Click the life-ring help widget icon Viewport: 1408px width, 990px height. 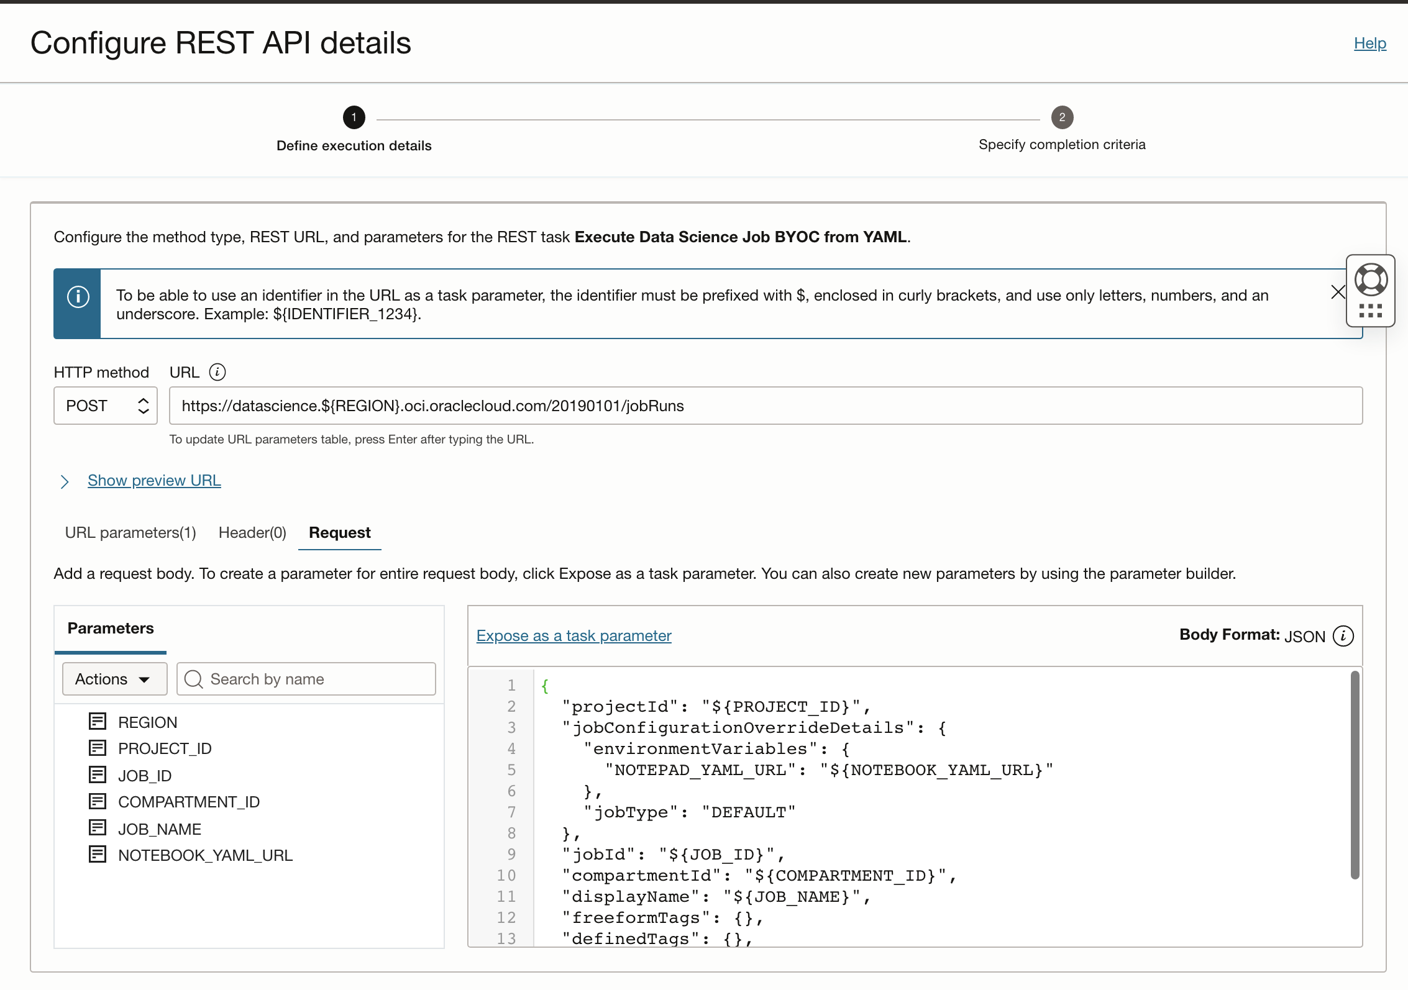click(1371, 279)
